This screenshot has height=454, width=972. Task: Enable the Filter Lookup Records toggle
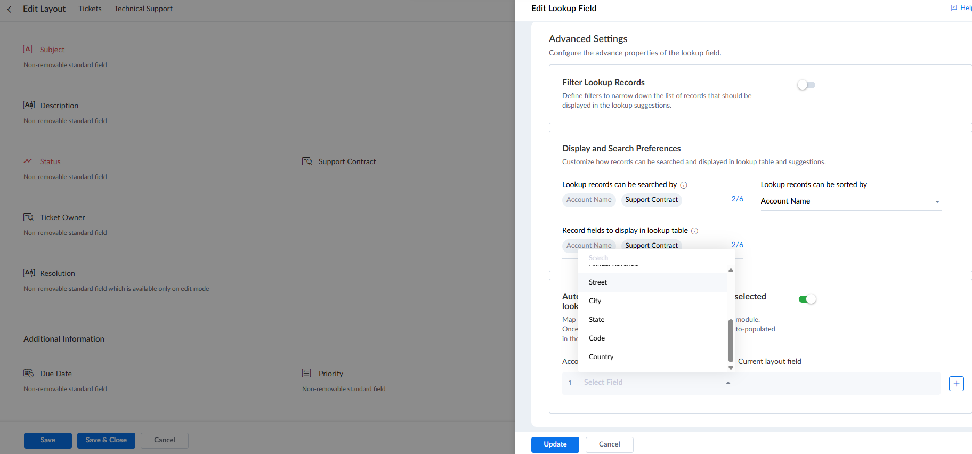(x=806, y=85)
